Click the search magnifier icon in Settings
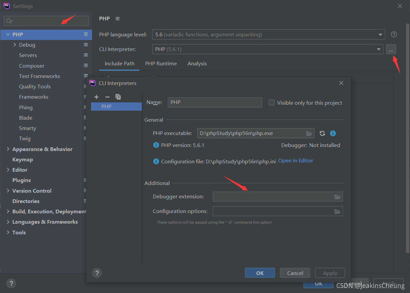This screenshot has width=410, height=293. point(9,21)
